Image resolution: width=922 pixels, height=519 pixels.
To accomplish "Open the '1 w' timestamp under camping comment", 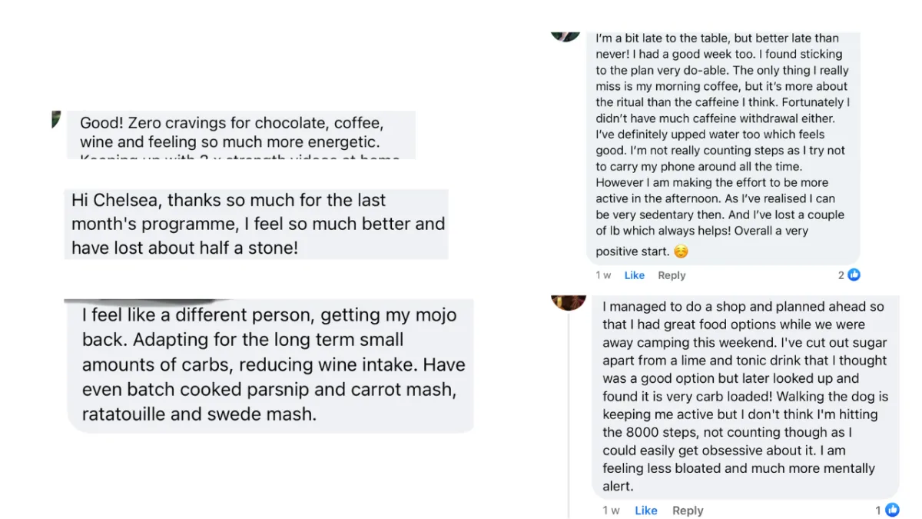I will pyautogui.click(x=612, y=511).
